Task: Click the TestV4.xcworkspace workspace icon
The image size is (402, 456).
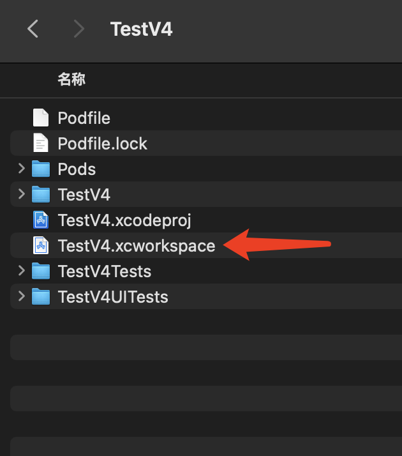Action: pyautogui.click(x=41, y=246)
